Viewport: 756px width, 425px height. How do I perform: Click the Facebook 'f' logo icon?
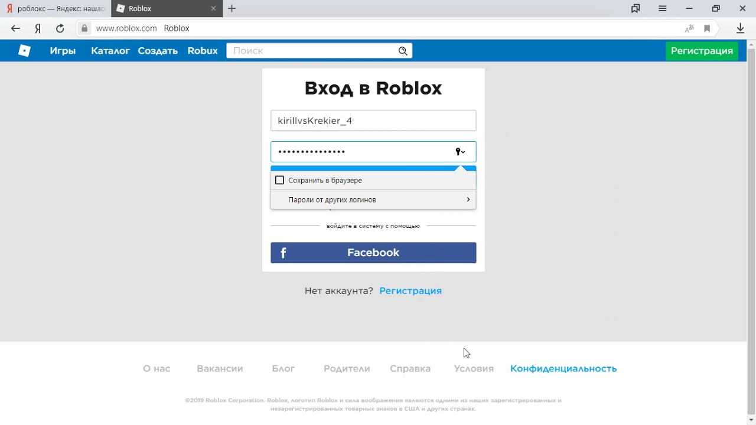(x=283, y=253)
